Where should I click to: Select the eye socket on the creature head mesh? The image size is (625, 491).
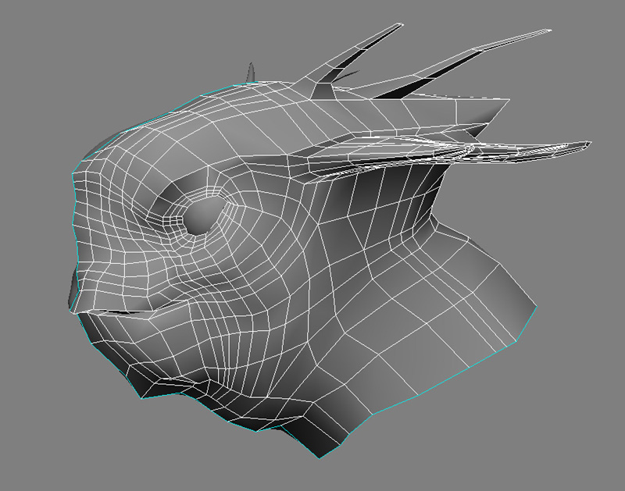pos(202,215)
